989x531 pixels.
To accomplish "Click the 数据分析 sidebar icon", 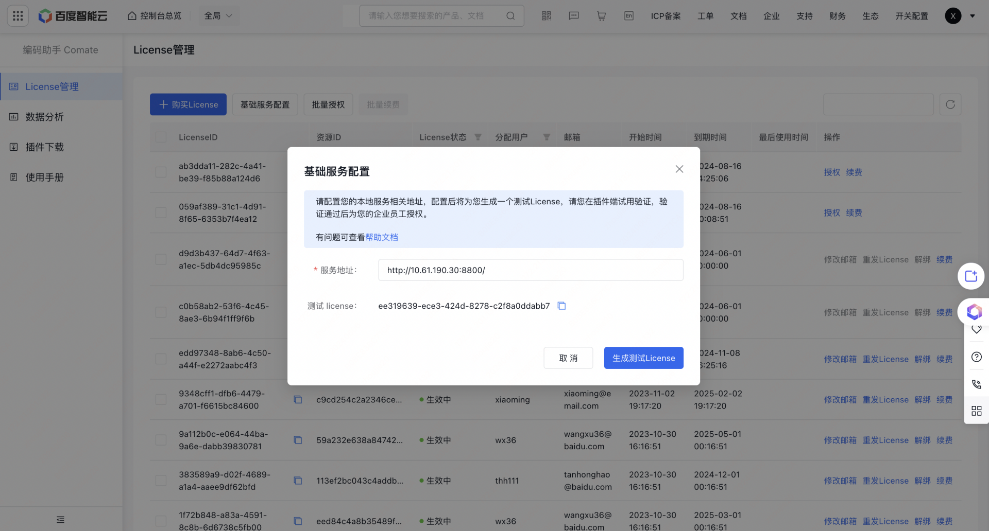I will coord(14,117).
